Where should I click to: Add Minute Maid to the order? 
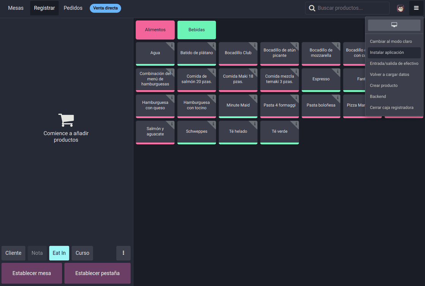(238, 106)
